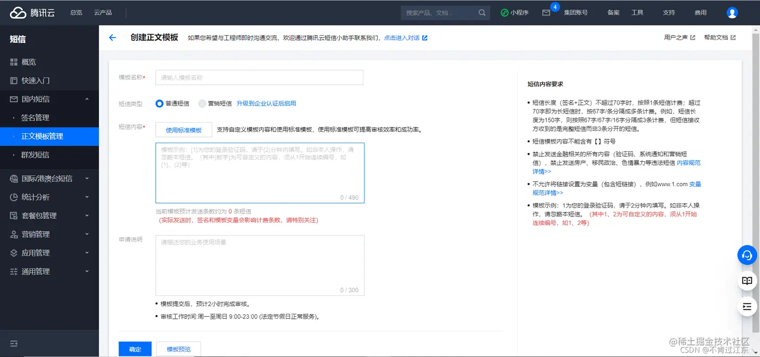Click the back arrow beside 创建正文模板

click(x=112, y=38)
